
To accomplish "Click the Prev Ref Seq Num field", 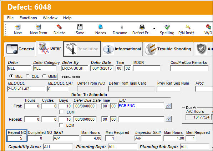I will coord(168,89).
